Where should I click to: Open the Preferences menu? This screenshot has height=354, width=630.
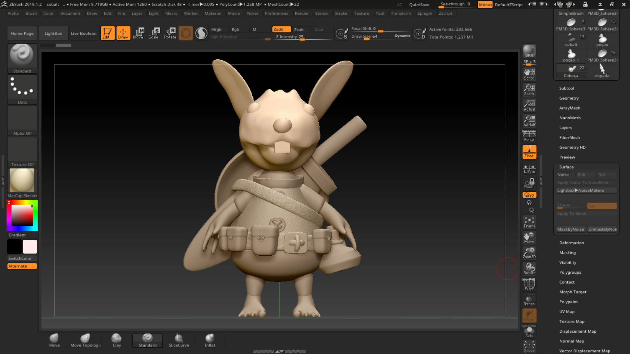pos(277,13)
